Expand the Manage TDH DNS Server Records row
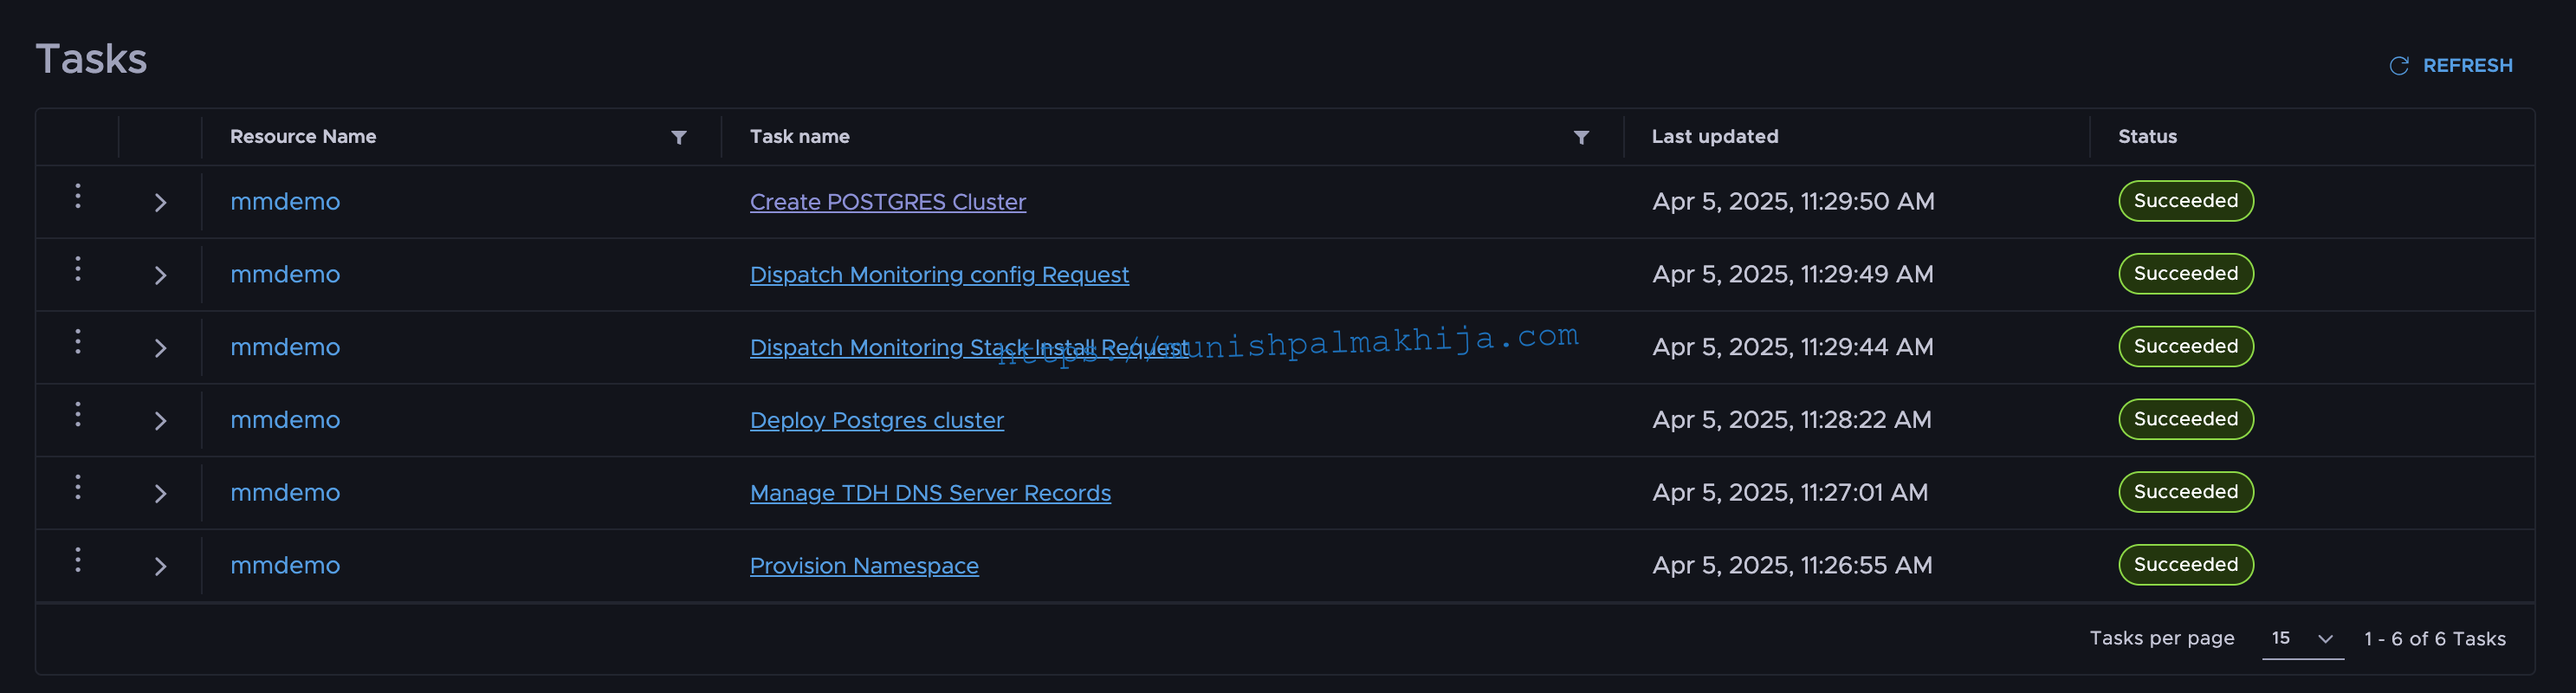 [x=160, y=494]
